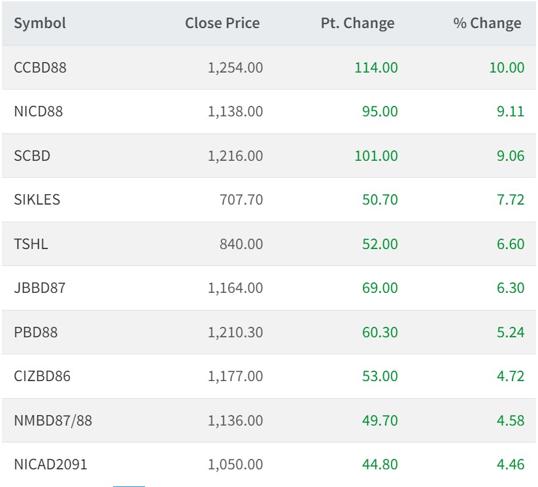Click the SIKLES symbol
Image resolution: width=538 pixels, height=487 pixels.
(37, 200)
